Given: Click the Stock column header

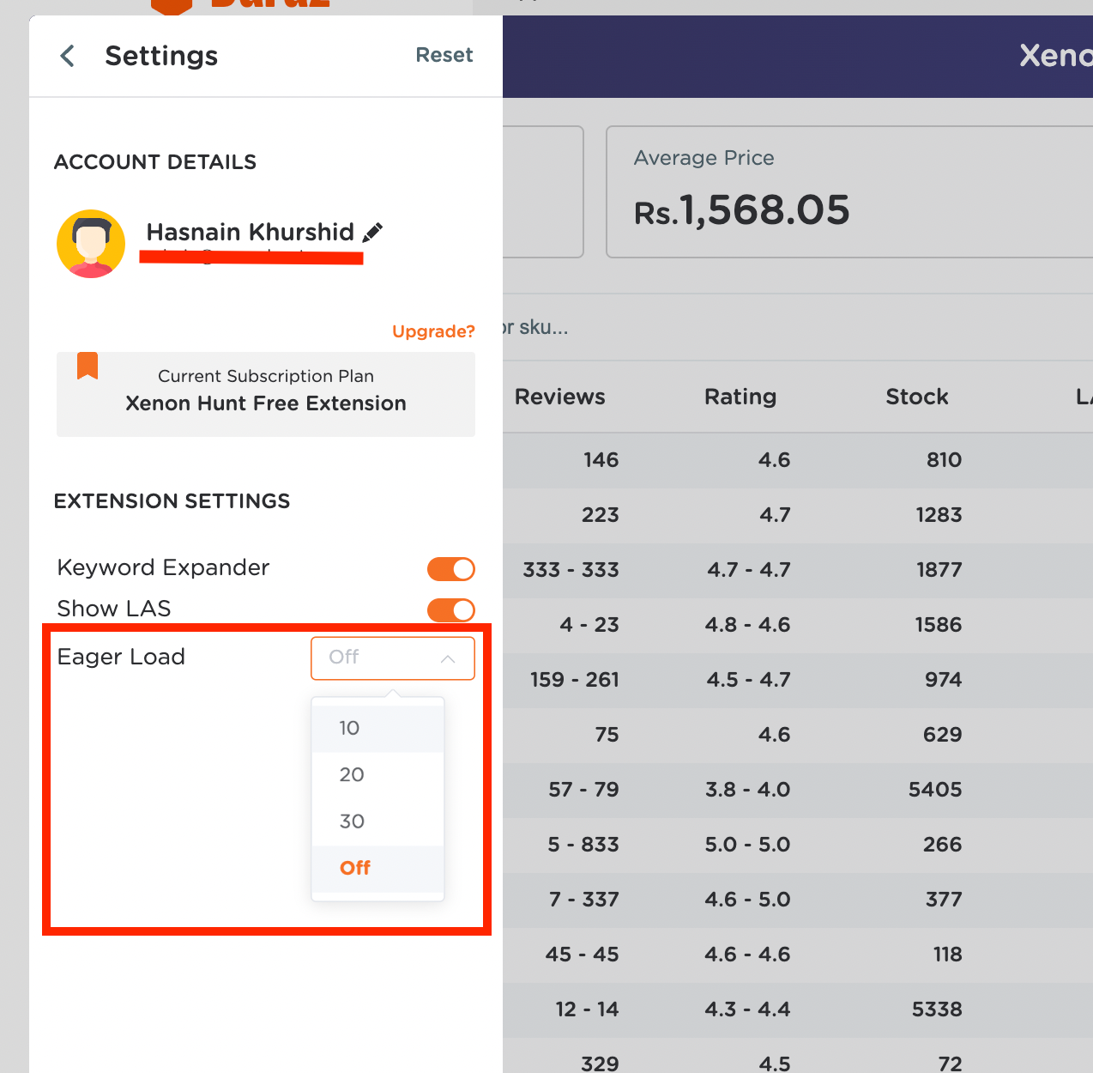Looking at the screenshot, I should (x=917, y=397).
